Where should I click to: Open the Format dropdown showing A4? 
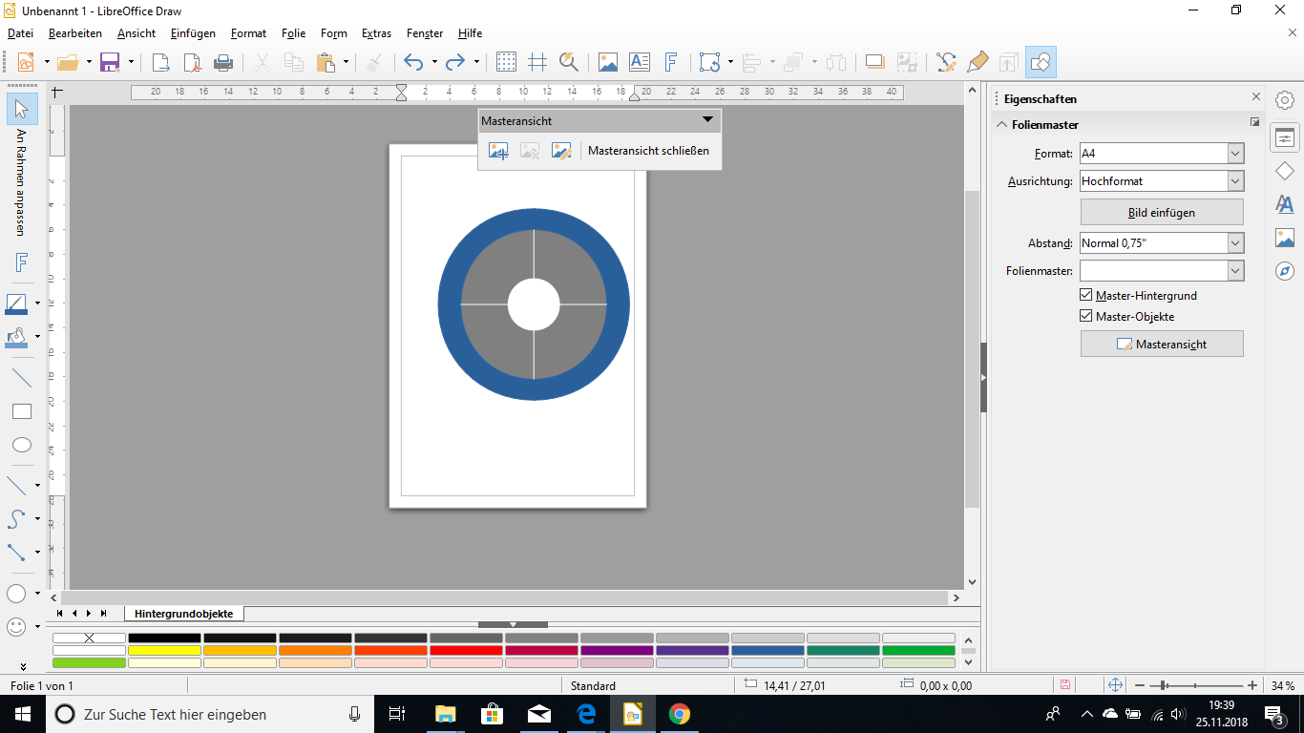(x=1235, y=154)
